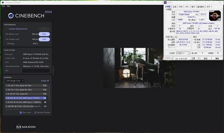
Task: Select the 处理器 tab in CPU-Z
Action: pyautogui.click(x=168, y=6)
